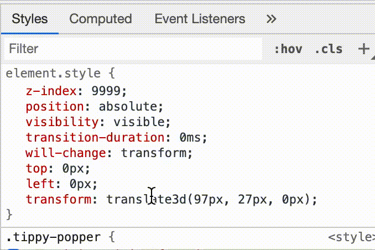Edit the visibility property name
The image size is (375, 250).
coord(62,122)
